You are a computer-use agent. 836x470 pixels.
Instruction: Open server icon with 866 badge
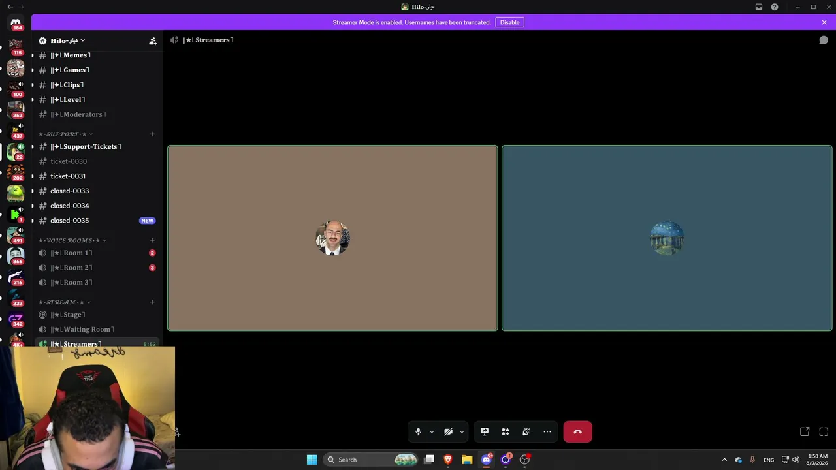pos(16,256)
